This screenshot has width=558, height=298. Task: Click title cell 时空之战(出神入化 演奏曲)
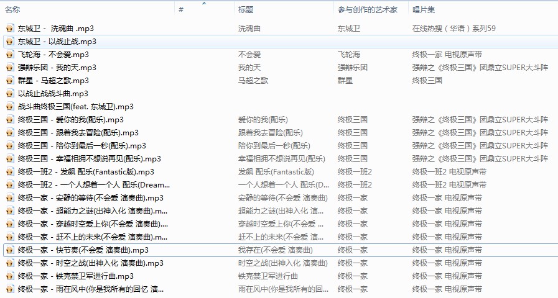click(x=283, y=263)
